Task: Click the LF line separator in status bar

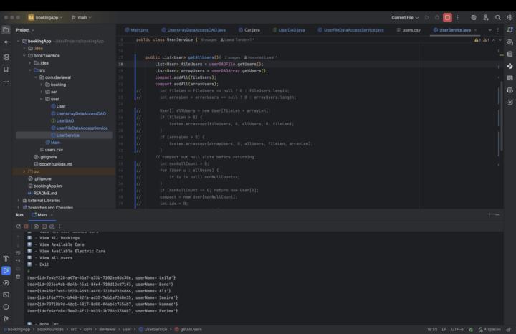Action: pyautogui.click(x=444, y=329)
